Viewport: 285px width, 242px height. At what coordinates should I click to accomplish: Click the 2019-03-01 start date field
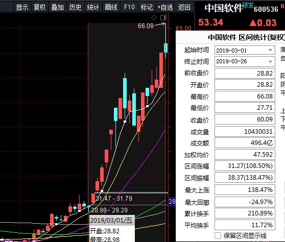[x=245, y=50]
